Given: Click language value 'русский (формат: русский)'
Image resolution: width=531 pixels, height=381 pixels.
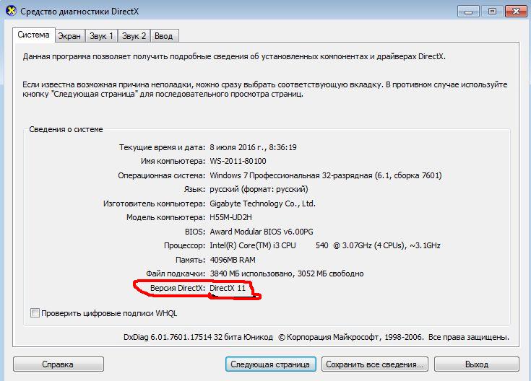Looking at the screenshot, I should tap(259, 189).
